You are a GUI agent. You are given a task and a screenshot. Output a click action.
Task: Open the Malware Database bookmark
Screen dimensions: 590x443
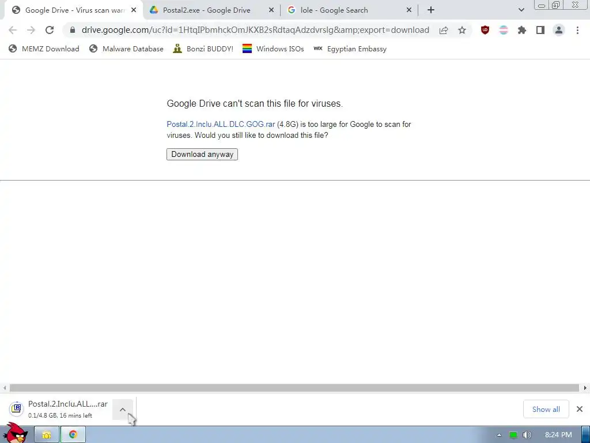pos(126,48)
